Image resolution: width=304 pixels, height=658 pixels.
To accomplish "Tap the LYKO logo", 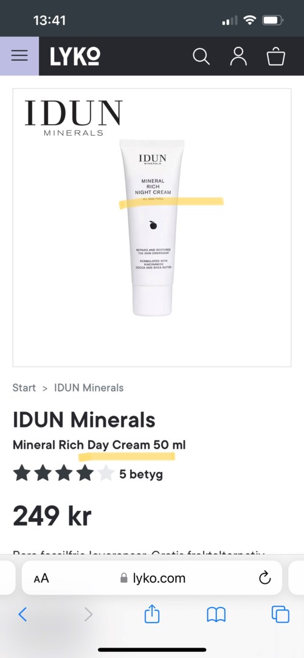I will (x=75, y=56).
